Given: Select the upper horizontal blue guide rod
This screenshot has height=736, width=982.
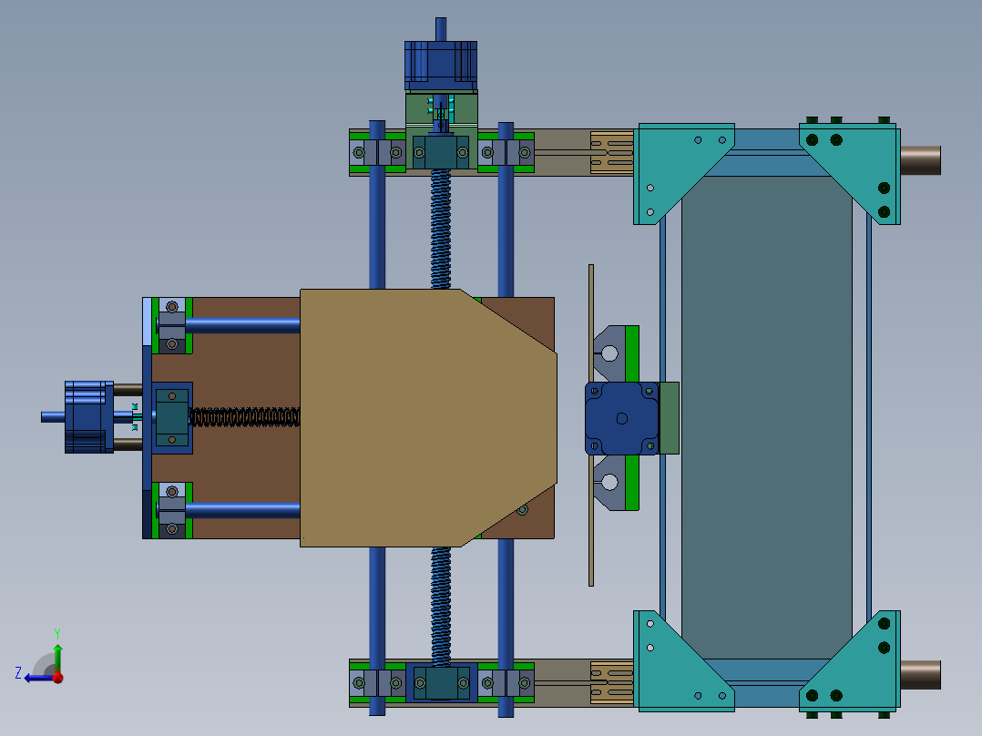Looking at the screenshot, I should point(242,325).
